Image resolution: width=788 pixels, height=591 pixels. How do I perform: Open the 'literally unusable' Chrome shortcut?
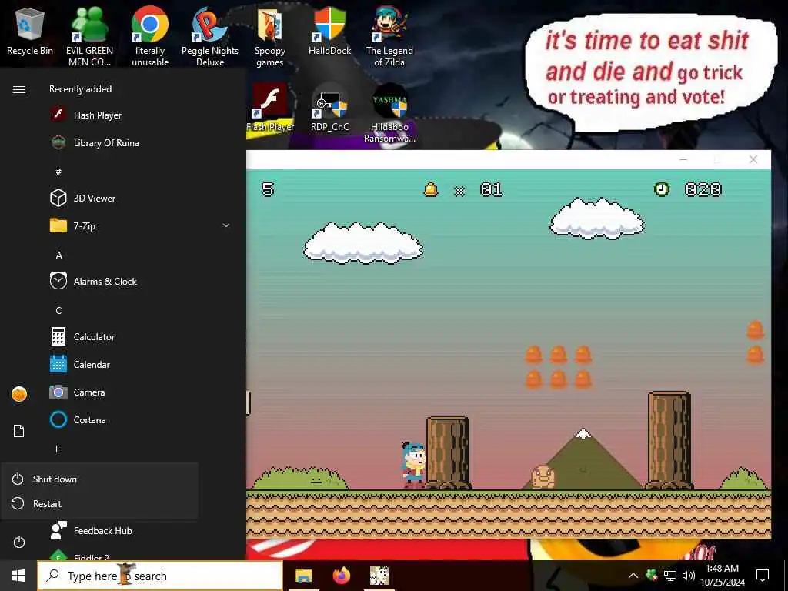click(x=150, y=36)
